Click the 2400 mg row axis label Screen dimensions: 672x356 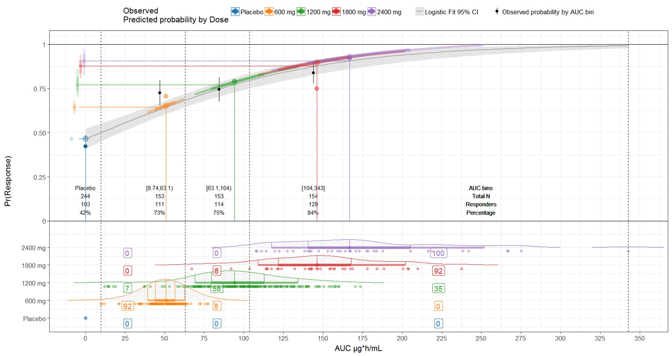point(34,248)
